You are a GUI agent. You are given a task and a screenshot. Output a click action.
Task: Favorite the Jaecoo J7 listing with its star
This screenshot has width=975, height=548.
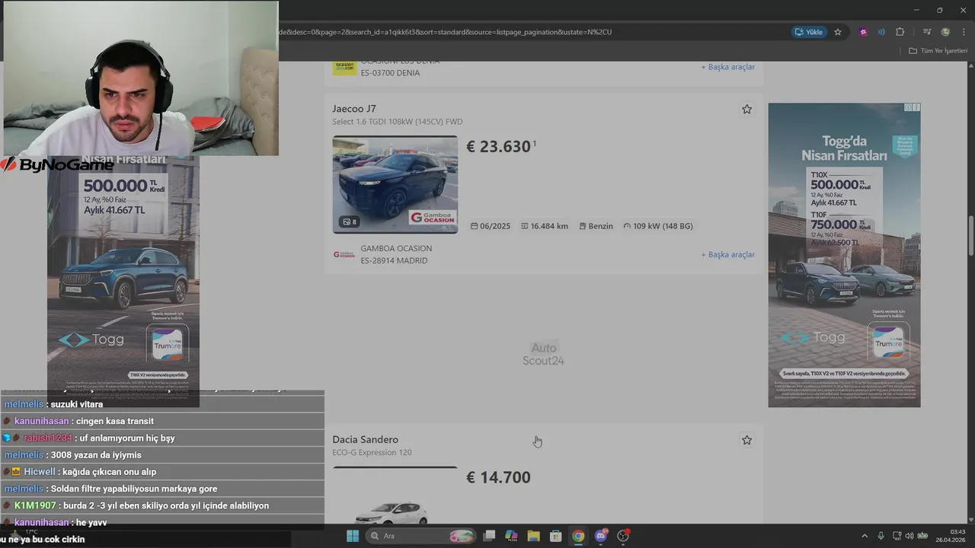[x=746, y=110]
